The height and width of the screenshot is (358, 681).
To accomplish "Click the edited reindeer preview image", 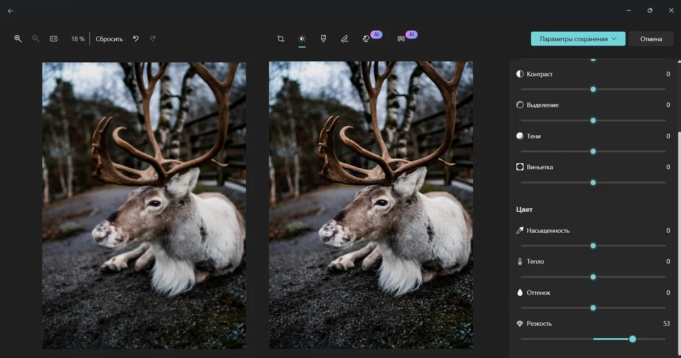I will point(371,205).
